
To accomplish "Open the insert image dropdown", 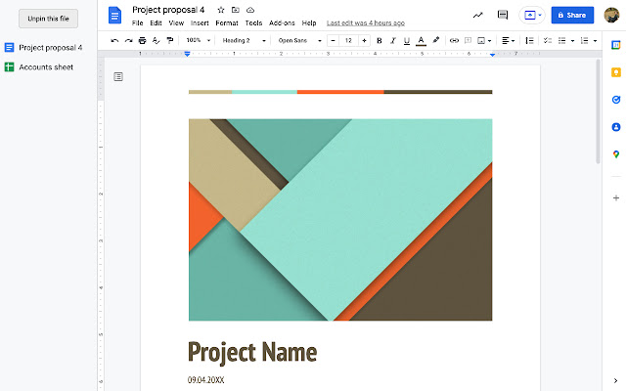I will pyautogui.click(x=484, y=40).
